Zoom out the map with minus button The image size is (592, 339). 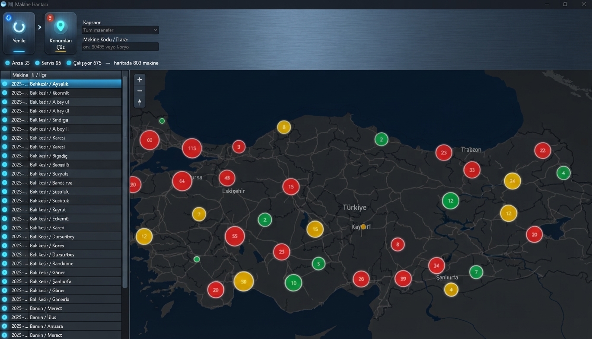[140, 91]
